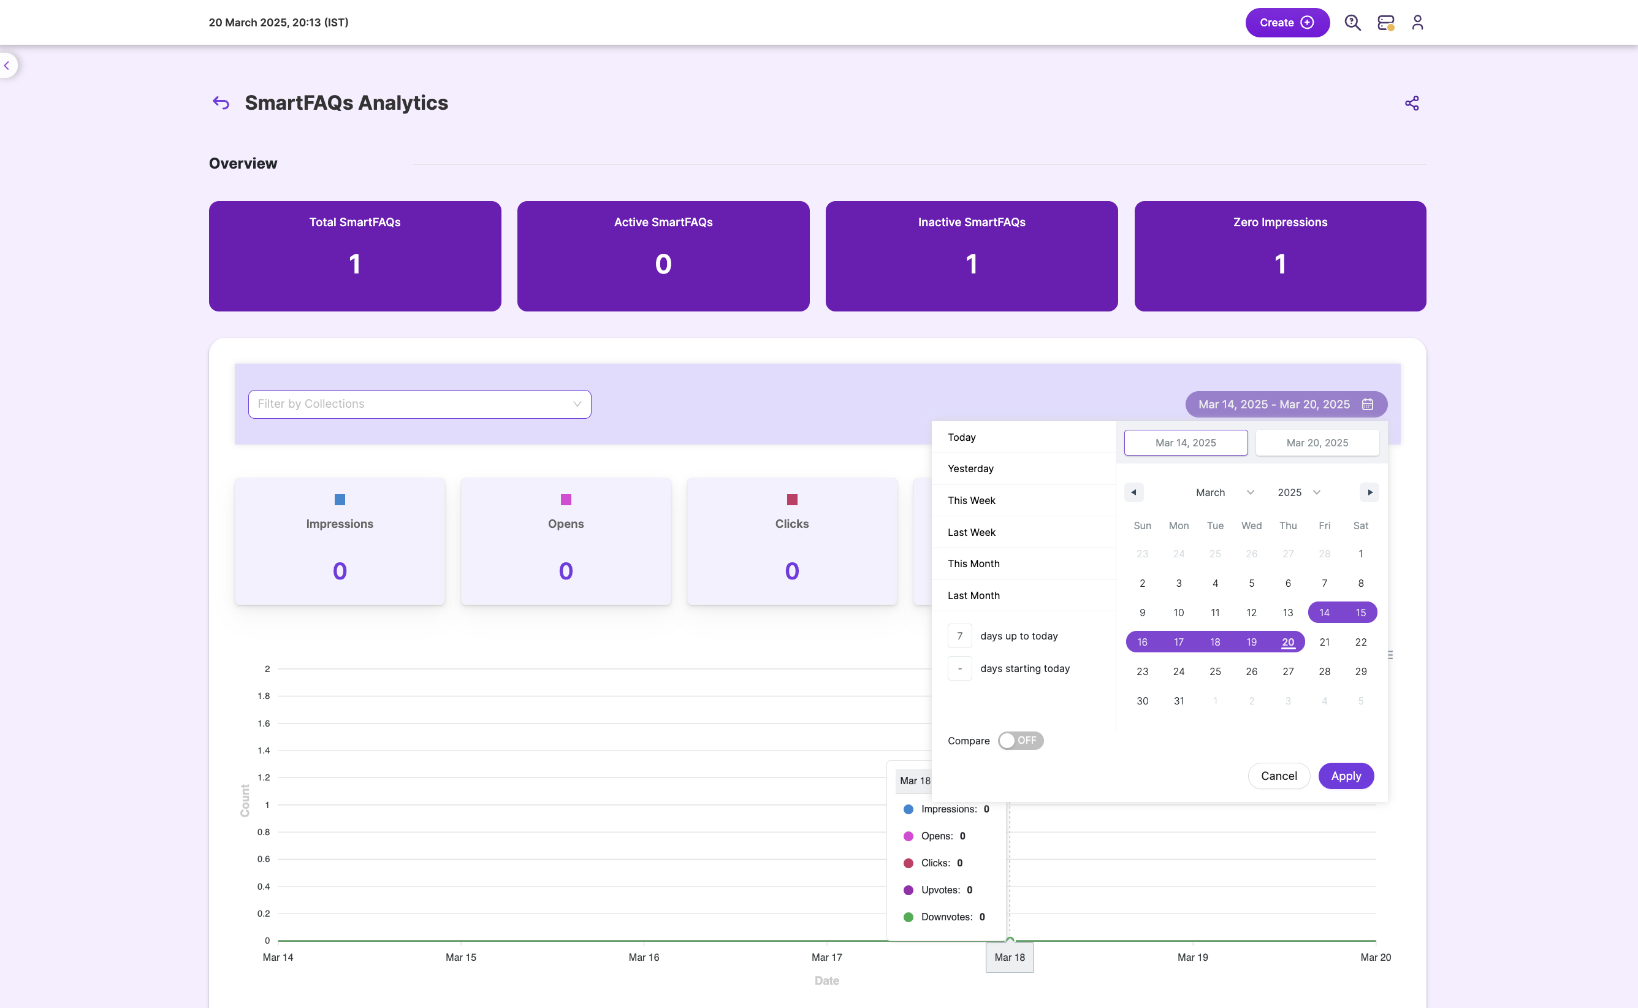Viewport: 1638px width, 1008px height.
Task: Open the user profile icon
Action: point(1417,23)
